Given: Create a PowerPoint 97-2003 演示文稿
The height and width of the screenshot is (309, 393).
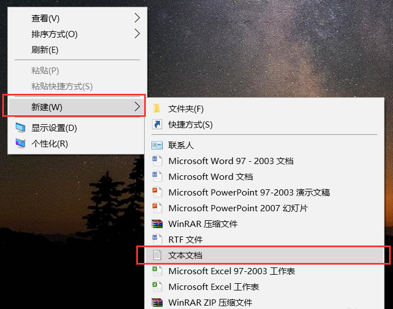Looking at the screenshot, I should pyautogui.click(x=265, y=192).
